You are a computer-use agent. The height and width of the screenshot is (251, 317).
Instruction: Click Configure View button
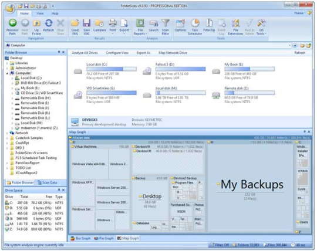[117, 53]
